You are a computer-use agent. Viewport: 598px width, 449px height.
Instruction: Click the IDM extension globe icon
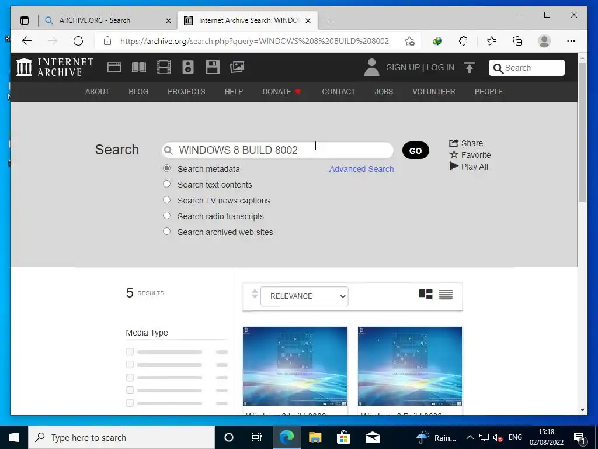pyautogui.click(x=437, y=41)
